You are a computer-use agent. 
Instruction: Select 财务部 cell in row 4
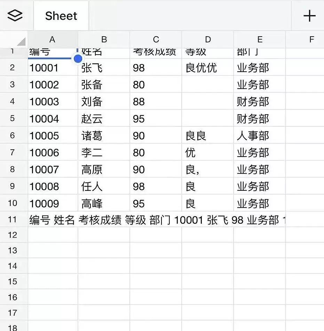pos(260,101)
